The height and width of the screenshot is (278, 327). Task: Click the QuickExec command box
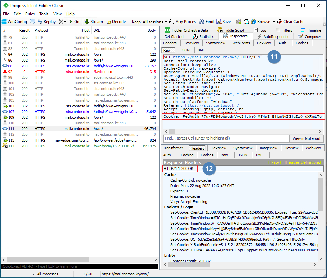pos(80,266)
